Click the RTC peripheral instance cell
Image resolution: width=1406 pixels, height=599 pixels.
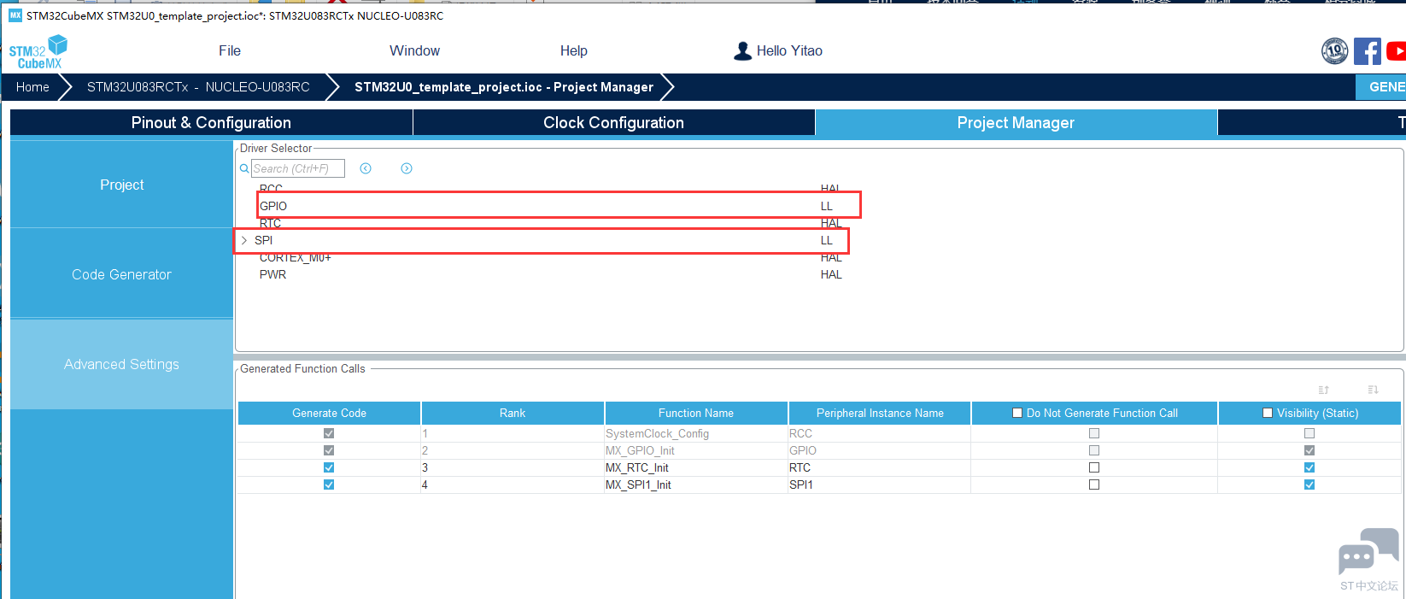tap(880, 467)
